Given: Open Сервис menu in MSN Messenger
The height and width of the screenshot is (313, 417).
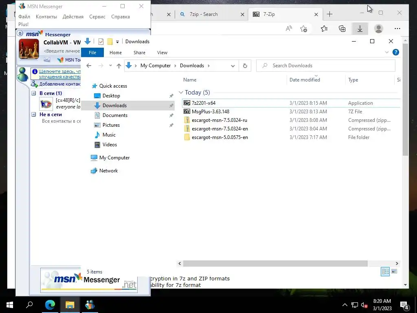Looking at the screenshot, I should pyautogui.click(x=97, y=17).
